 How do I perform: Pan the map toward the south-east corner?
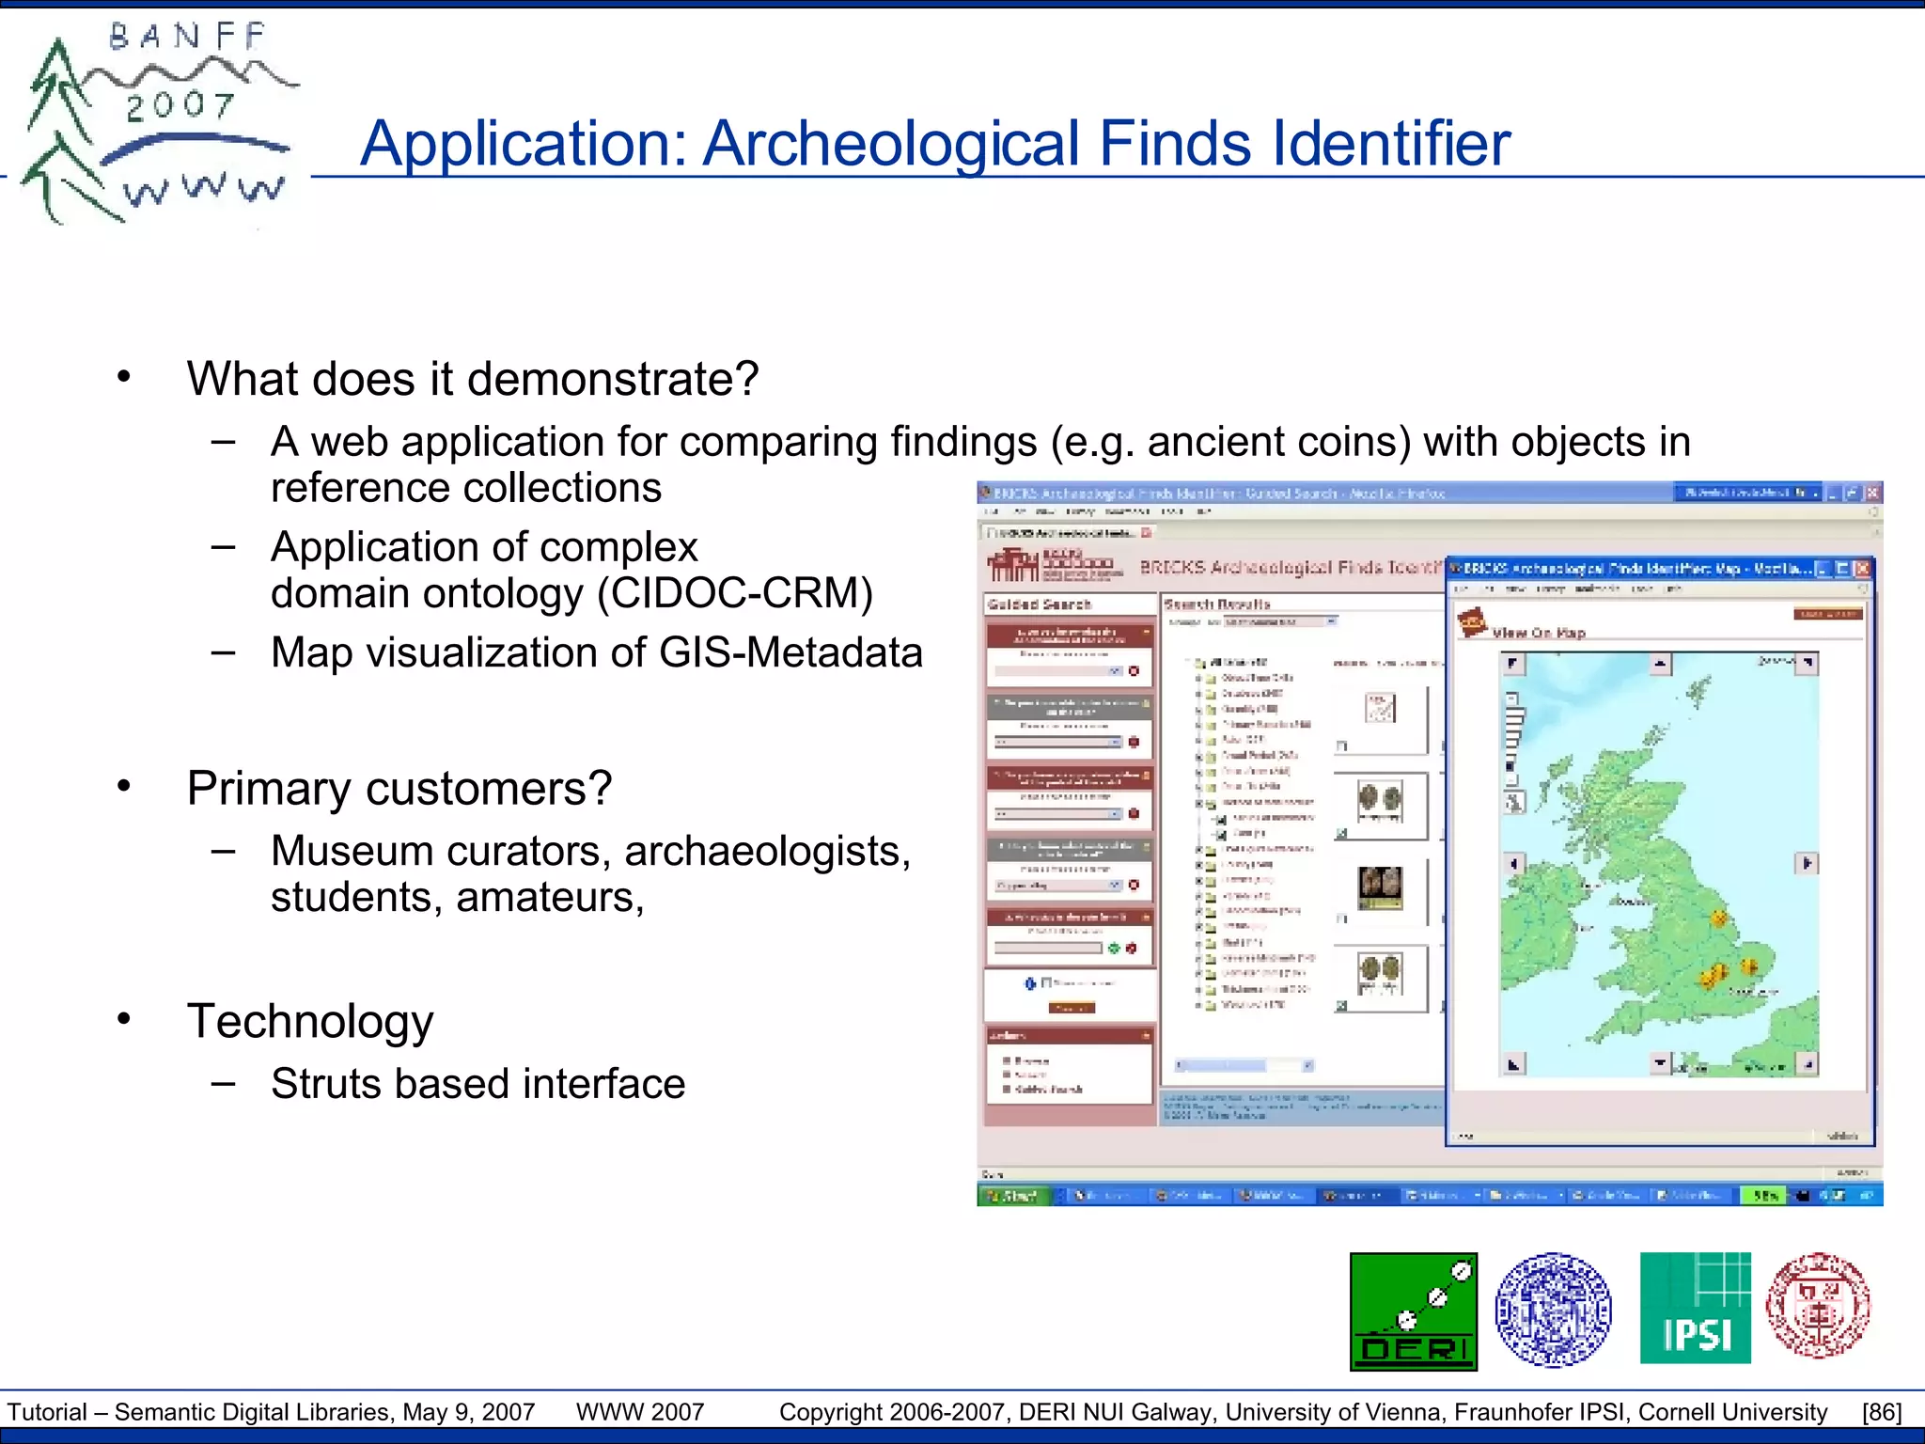[1808, 1064]
